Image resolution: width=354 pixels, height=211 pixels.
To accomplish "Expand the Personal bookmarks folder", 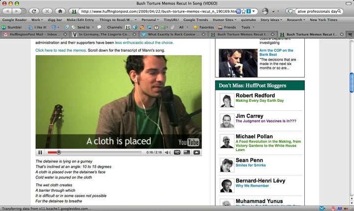I will [x=150, y=20].
